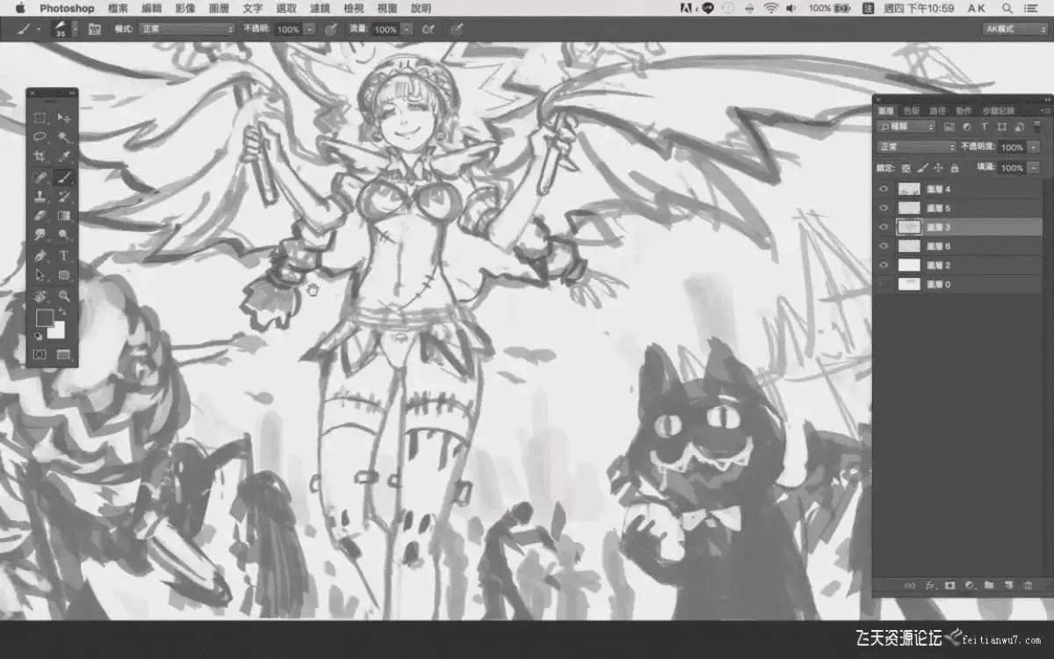
Task: Open the 濾鏡 menu
Action: pos(320,8)
